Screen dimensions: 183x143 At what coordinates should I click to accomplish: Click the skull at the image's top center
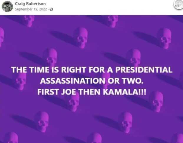coord(112,21)
